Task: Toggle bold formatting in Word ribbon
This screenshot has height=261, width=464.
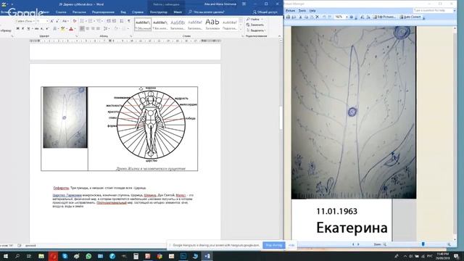Action: tap(17, 29)
